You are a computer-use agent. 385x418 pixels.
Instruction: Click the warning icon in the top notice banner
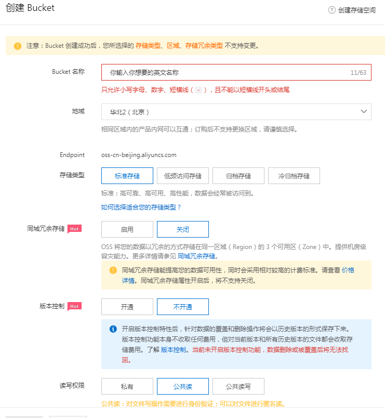pos(18,46)
